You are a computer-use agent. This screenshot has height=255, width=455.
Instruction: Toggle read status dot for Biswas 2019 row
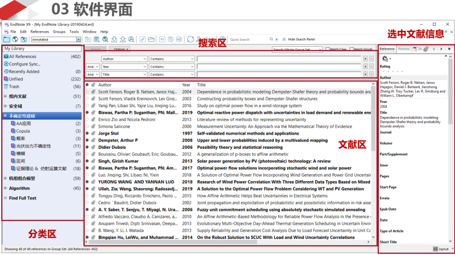pos(87,113)
